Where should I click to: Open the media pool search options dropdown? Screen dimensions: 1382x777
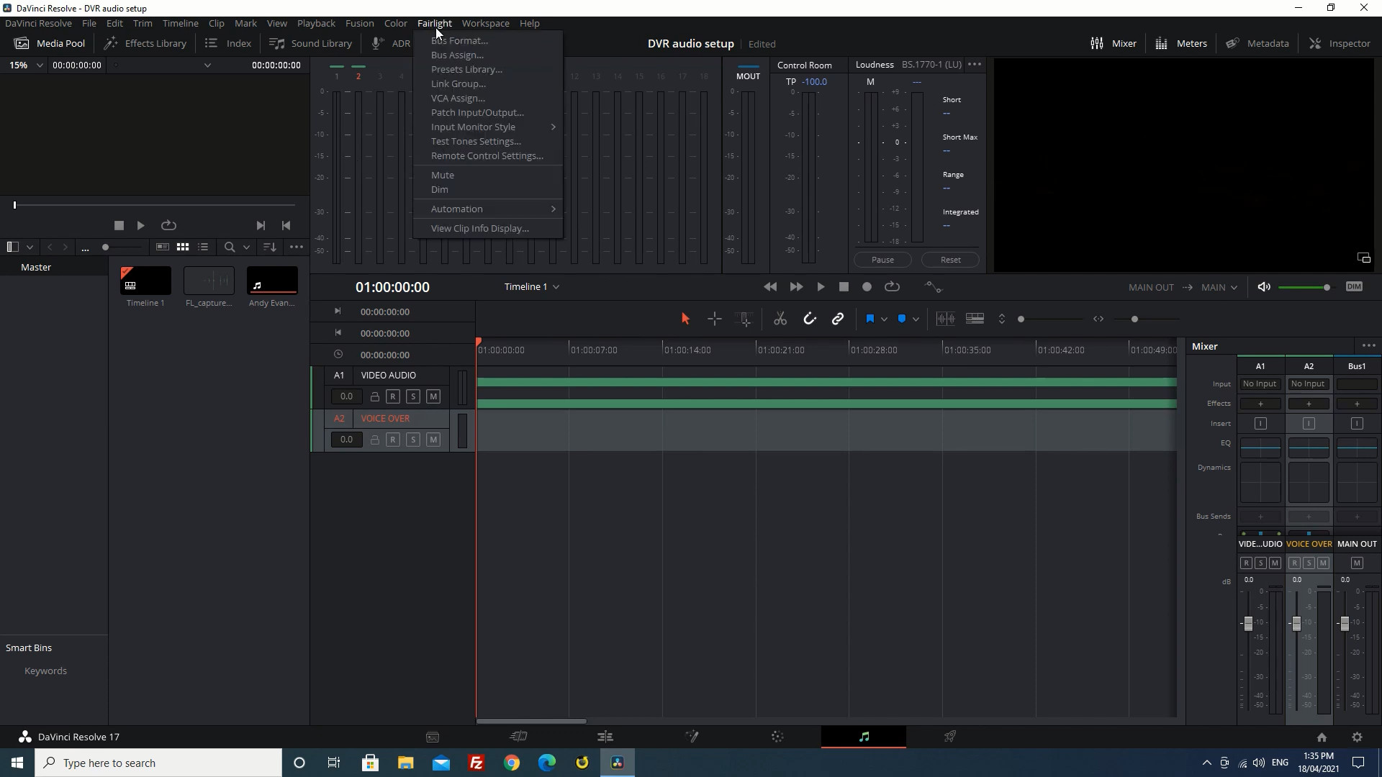246,247
